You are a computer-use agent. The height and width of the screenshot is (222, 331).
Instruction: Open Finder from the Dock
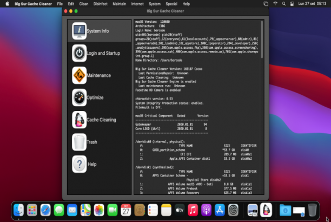18,210
